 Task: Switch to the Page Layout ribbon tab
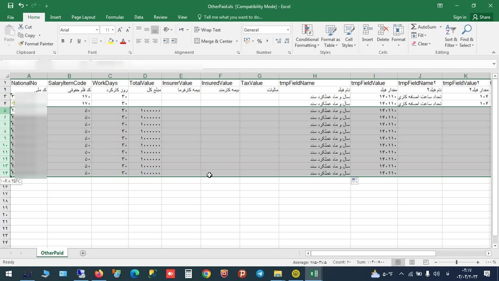(x=83, y=17)
